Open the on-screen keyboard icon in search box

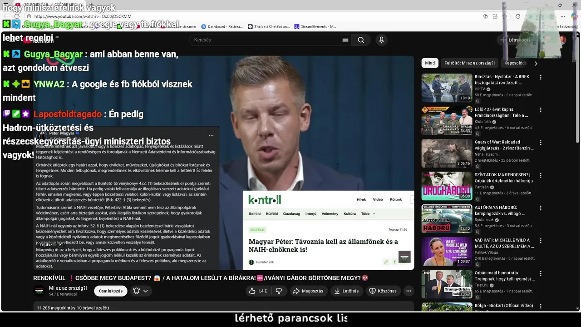tap(345, 40)
